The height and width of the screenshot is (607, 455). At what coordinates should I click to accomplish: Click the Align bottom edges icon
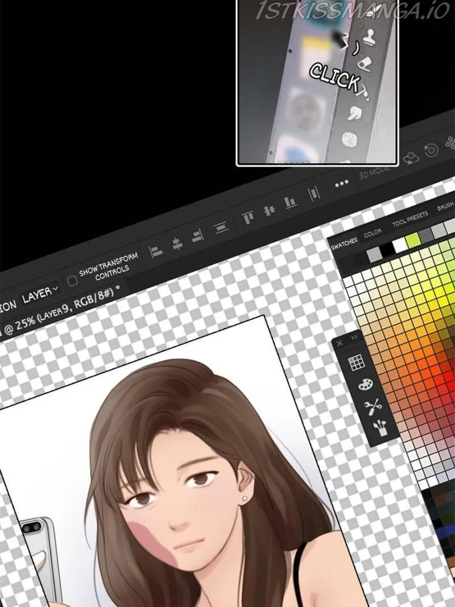[290, 202]
